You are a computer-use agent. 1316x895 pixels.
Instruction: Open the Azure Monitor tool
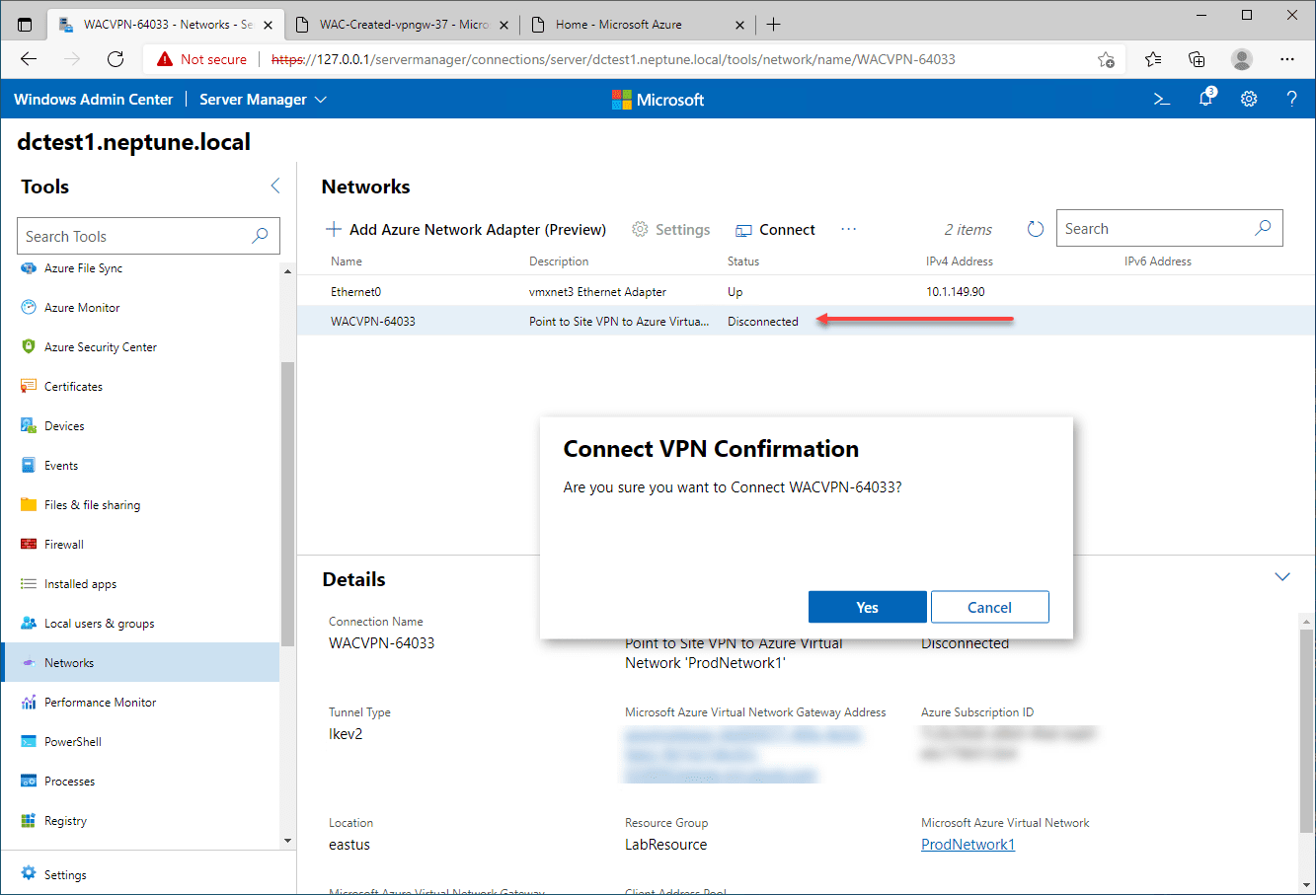[82, 307]
